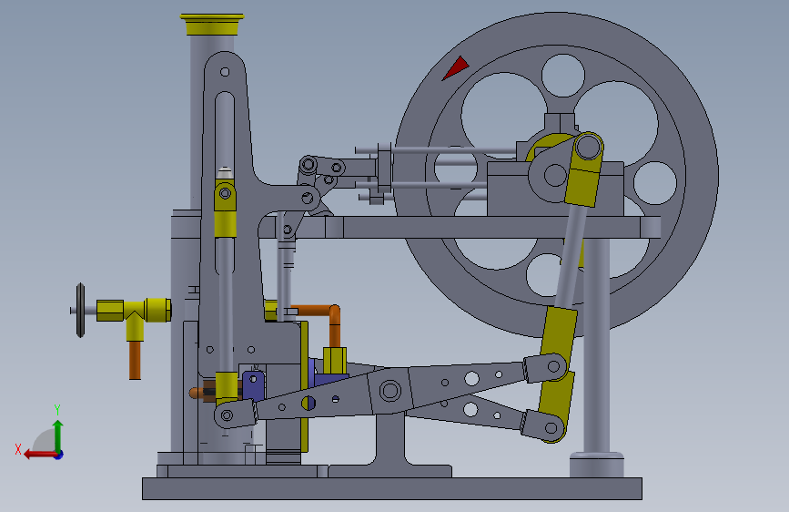
Task: Select the flat base plate at bottom
Action: click(392, 488)
